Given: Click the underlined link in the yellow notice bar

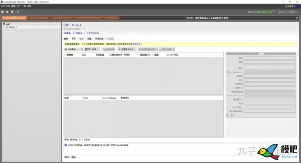Looking at the screenshot, I should click(x=137, y=44).
